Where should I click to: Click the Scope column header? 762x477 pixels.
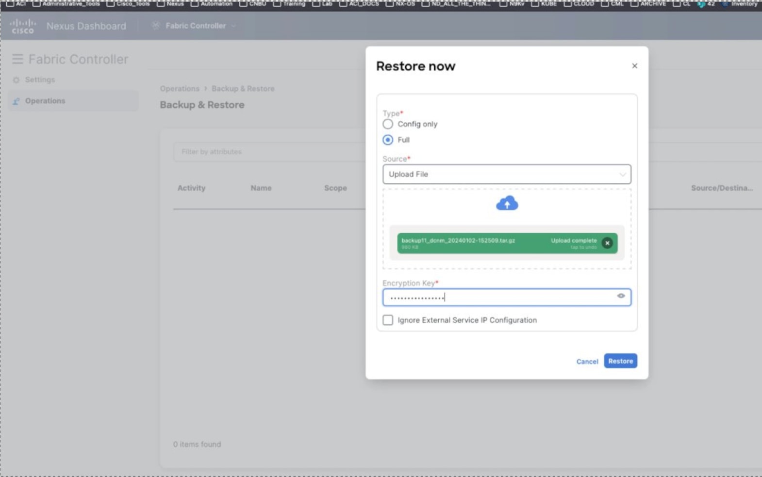[x=335, y=188]
